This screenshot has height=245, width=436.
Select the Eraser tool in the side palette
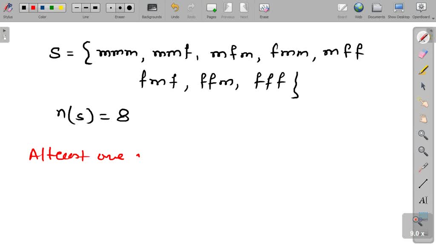pos(423,54)
